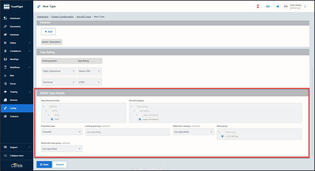Select the Large Aeroplane radio button

click(140, 119)
